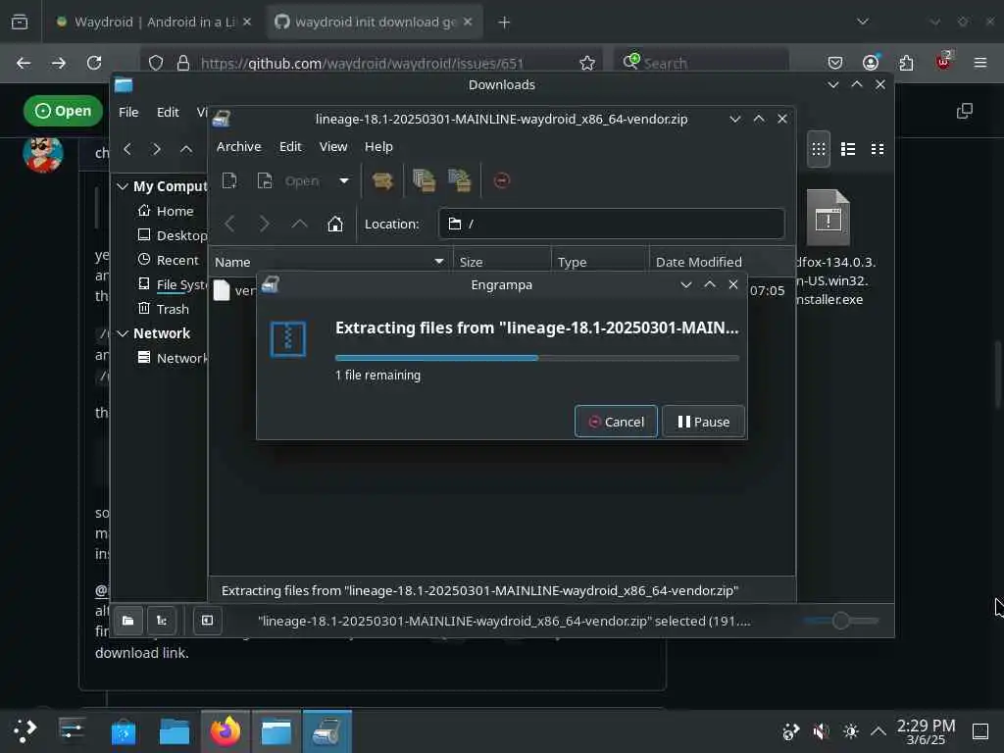Pause the file extraction

pyautogui.click(x=703, y=422)
